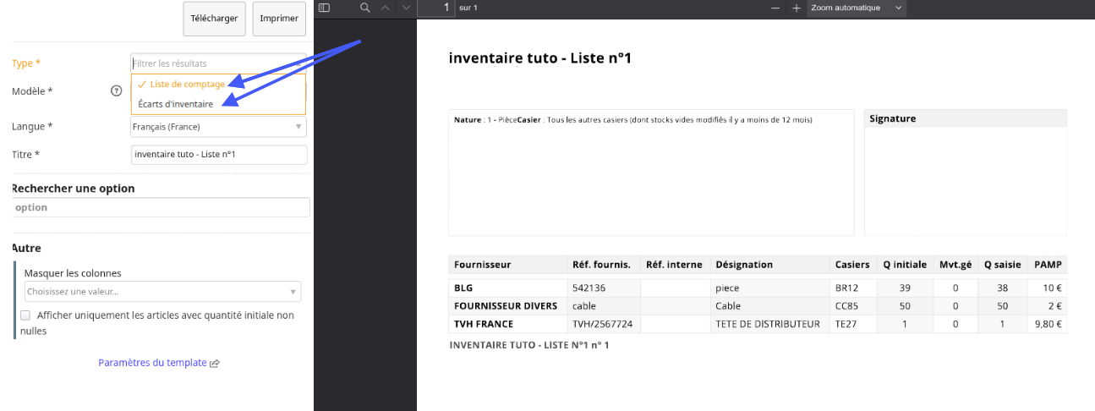The image size is (1095, 411).
Task: Click the FOURNISSEUR DIVERS cell
Action: pos(508,306)
